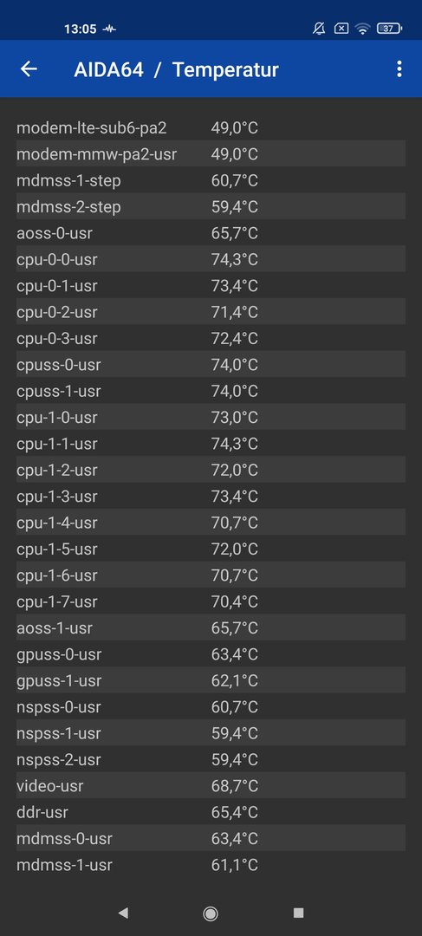The image size is (422, 936).
Task: Tap the 70,4°C value for cpu-1-7-usr
Action: click(x=235, y=601)
